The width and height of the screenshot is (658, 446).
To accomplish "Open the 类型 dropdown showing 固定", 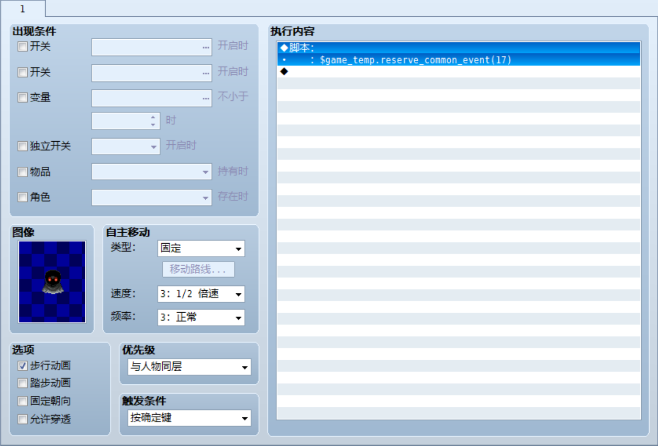I will (x=201, y=248).
